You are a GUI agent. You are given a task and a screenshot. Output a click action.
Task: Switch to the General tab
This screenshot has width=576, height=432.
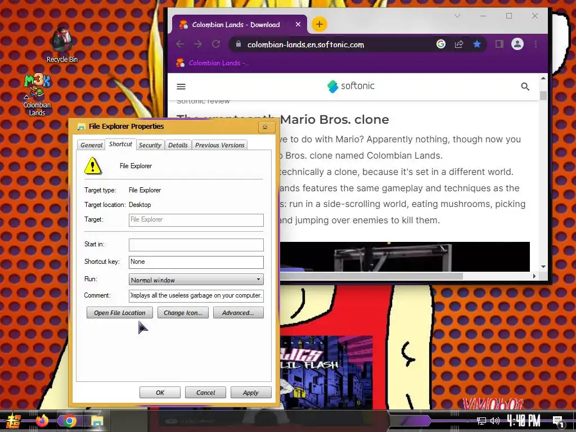pos(92,145)
